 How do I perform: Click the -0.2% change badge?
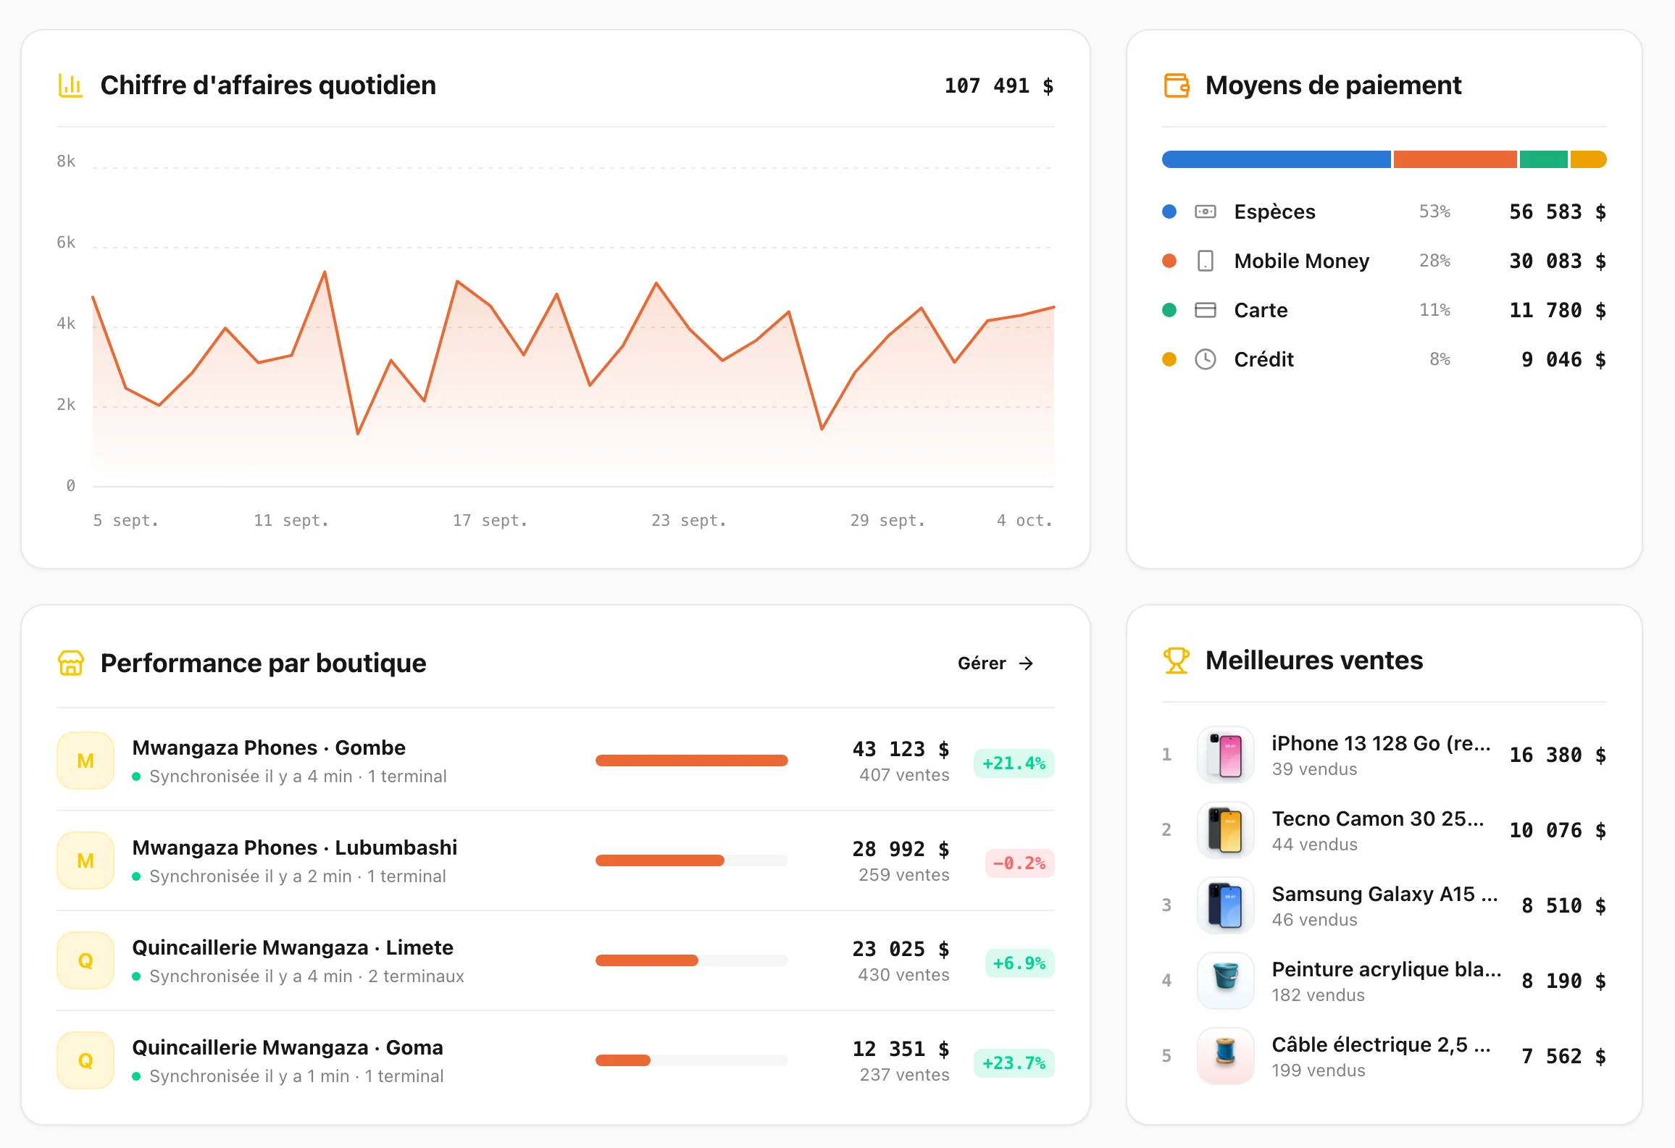tap(1019, 863)
